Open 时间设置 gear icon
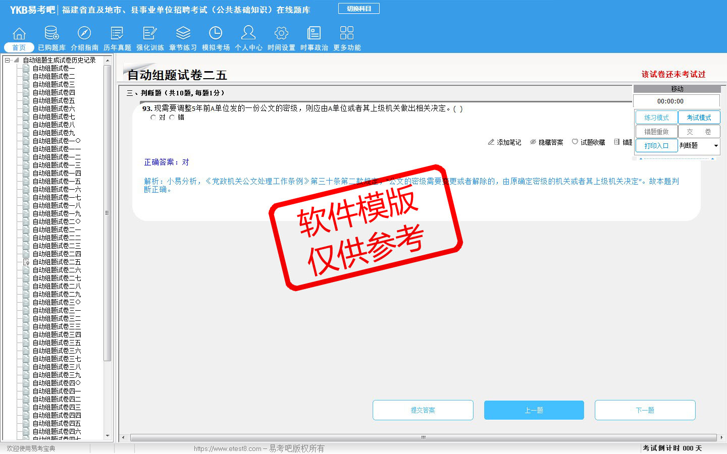This screenshot has width=727, height=454. point(281,34)
